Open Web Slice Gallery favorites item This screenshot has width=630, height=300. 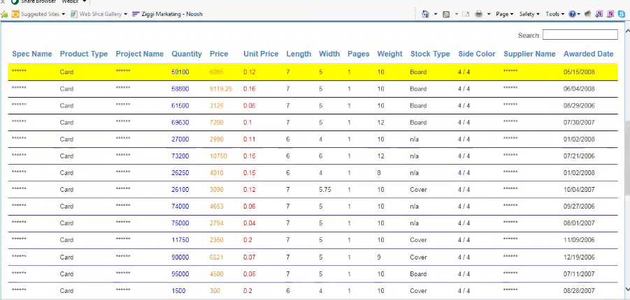99,13
